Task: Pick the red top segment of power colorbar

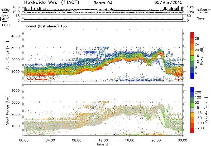Action: click(192, 36)
